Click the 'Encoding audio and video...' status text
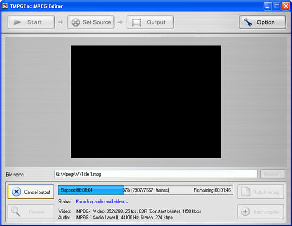The image size is (292, 226). (102, 202)
